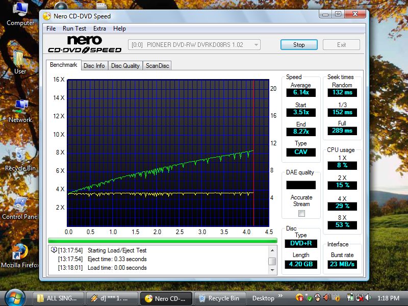The height and width of the screenshot is (306, 408).
Task: Click the red security alert tray icon
Action: [299, 297]
